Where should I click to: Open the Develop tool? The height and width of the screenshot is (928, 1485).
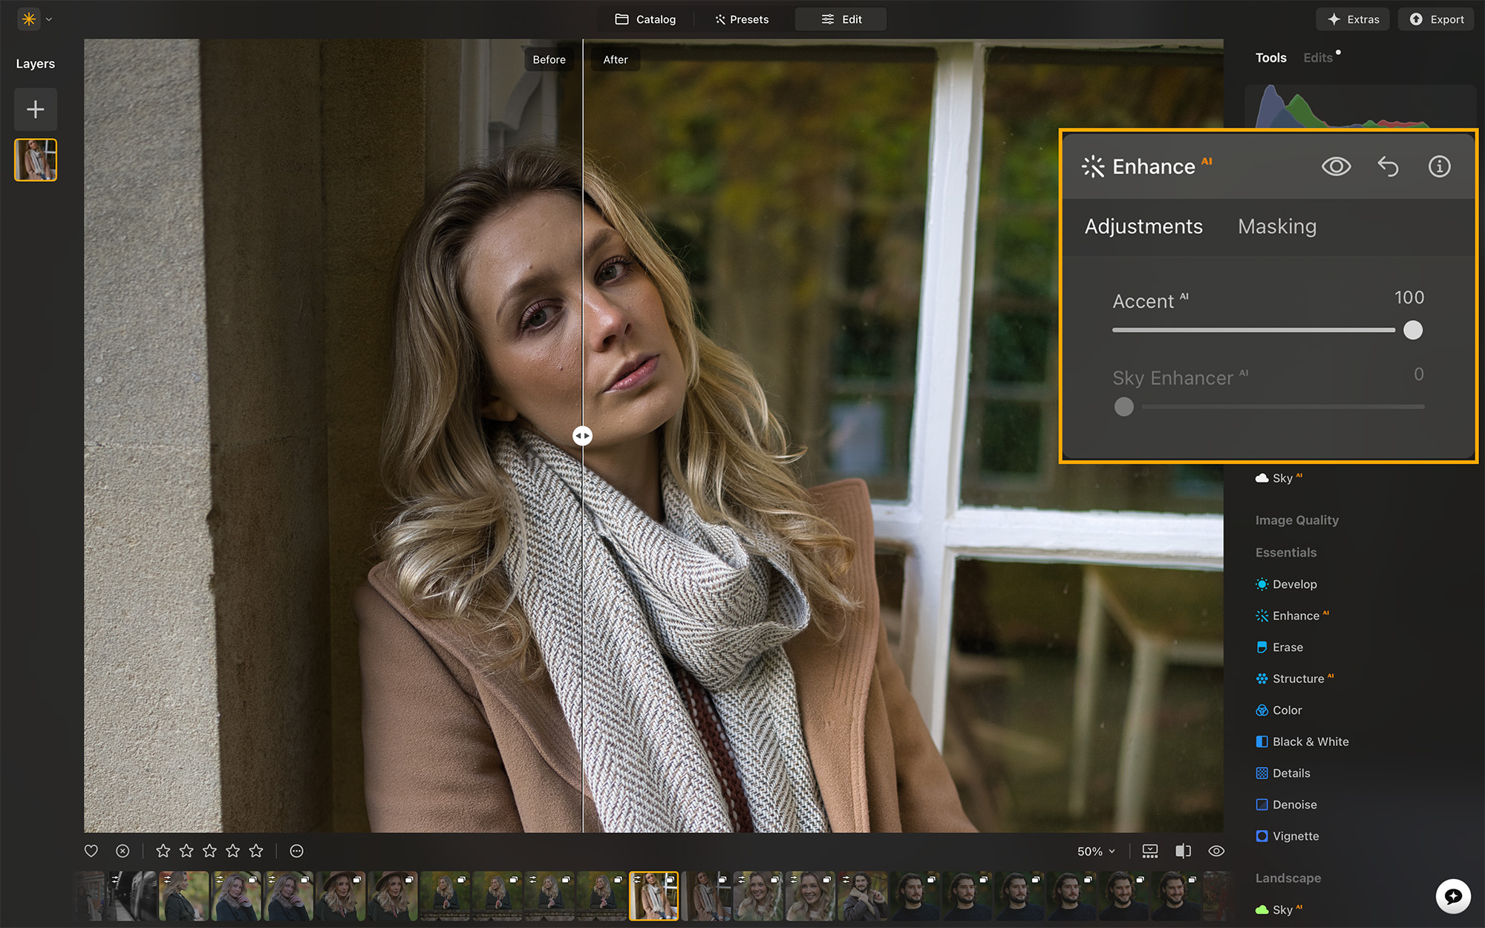coord(1286,584)
